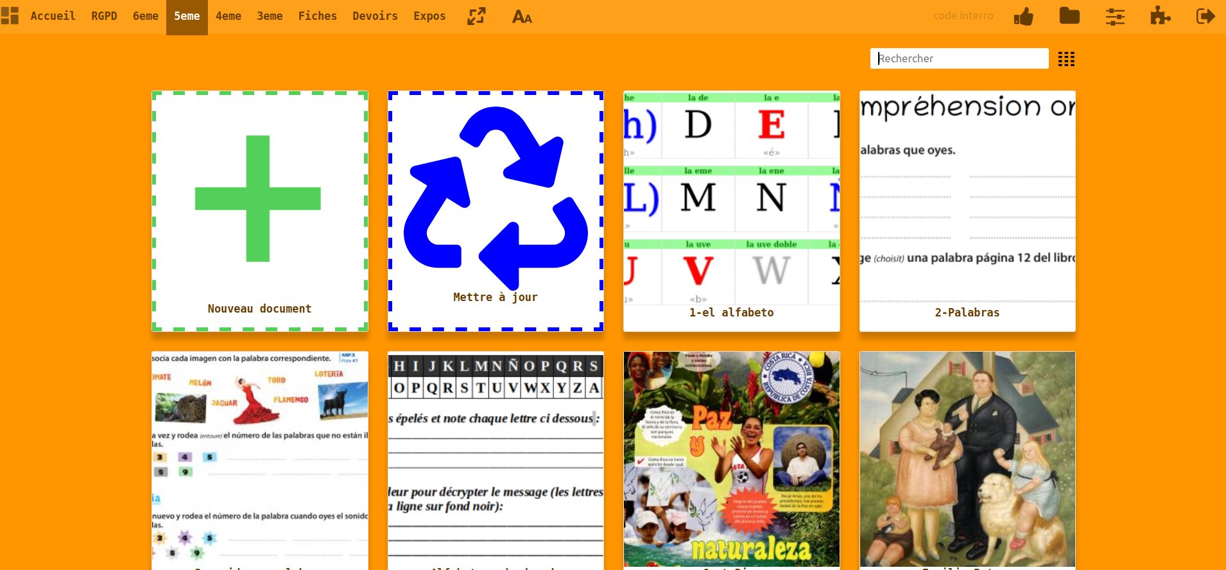
Task: Click the dashboard logo icon beside Accueil
Action: pyautogui.click(x=10, y=16)
